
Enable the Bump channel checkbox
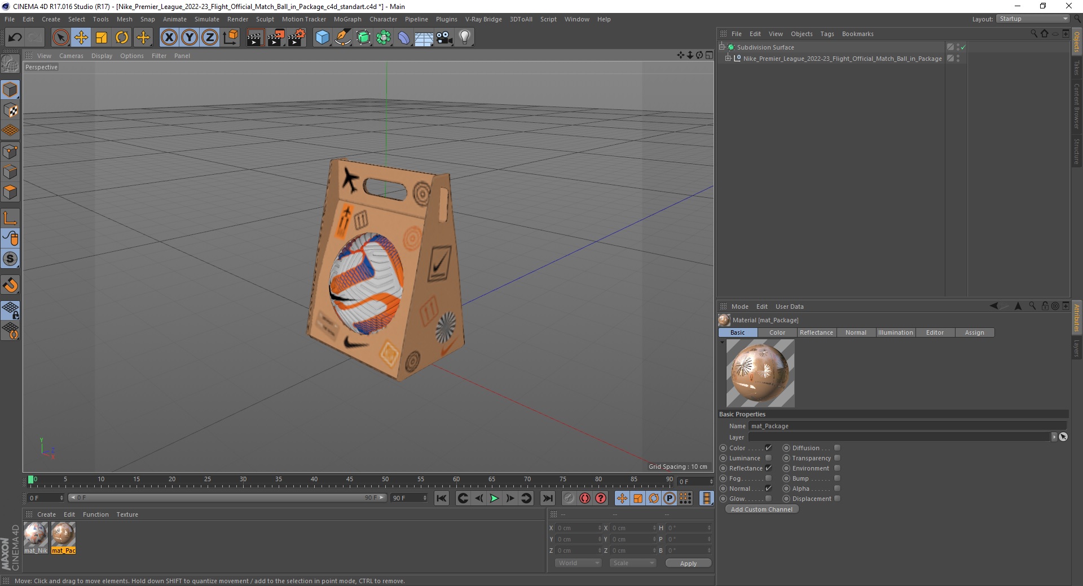click(x=837, y=478)
